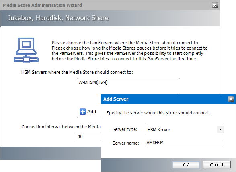Screen dimensions: 236x172
Task: Click the Server type label
Action: pos(125,129)
